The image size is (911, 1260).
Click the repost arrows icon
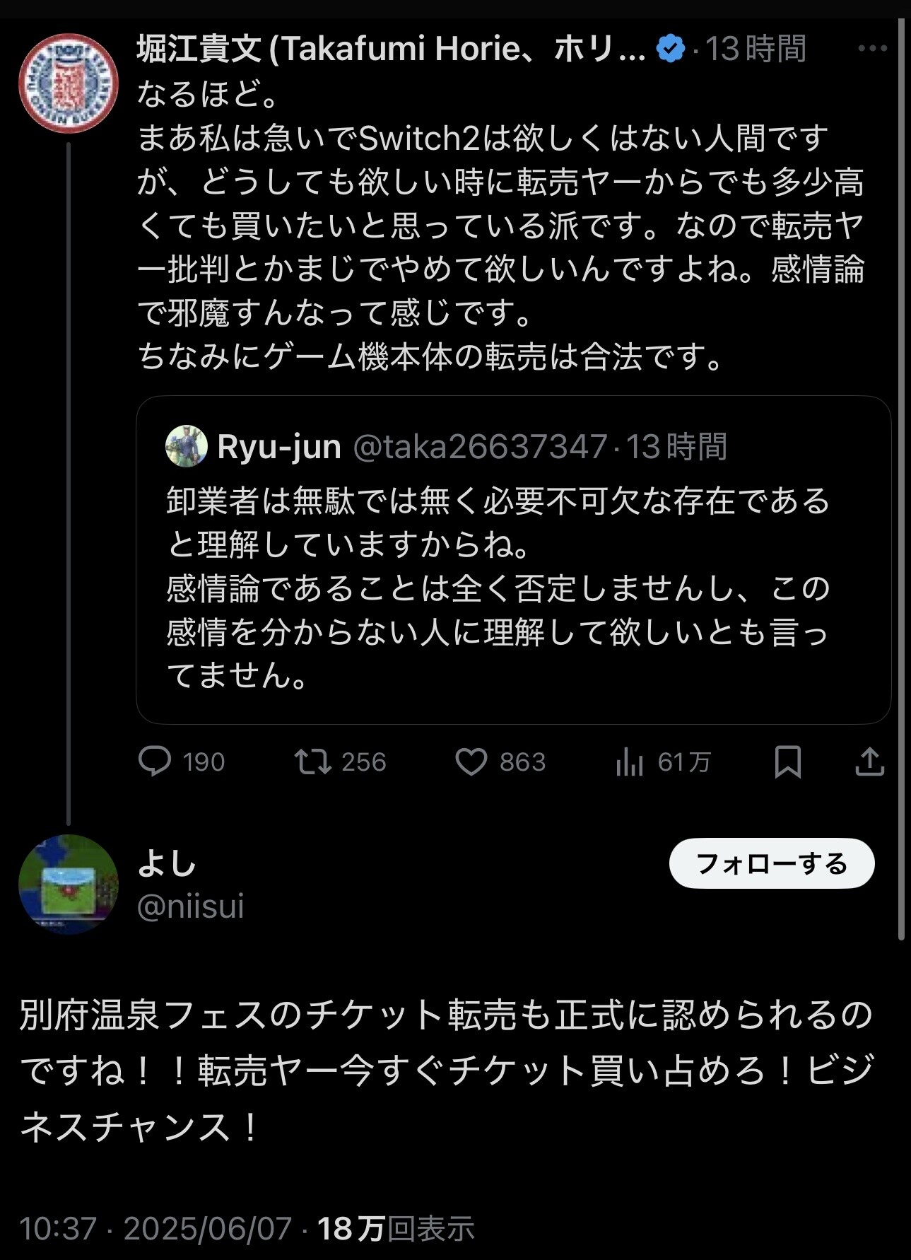click(312, 762)
